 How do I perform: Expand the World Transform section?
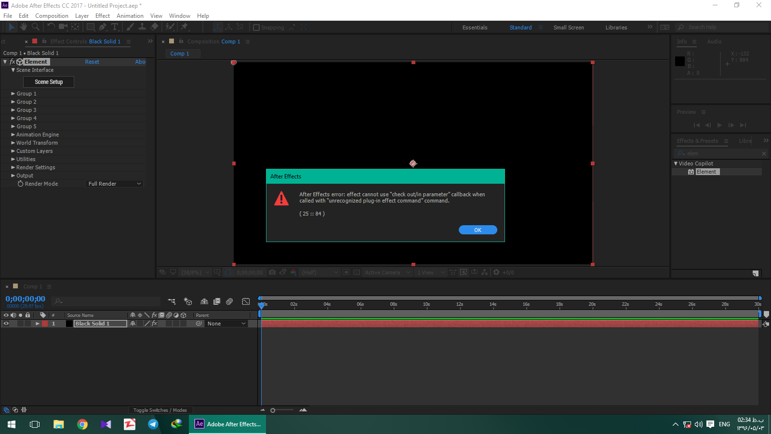click(13, 143)
